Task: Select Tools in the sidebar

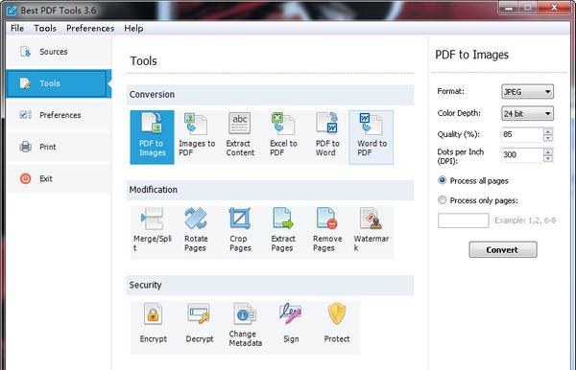Action: coord(59,83)
